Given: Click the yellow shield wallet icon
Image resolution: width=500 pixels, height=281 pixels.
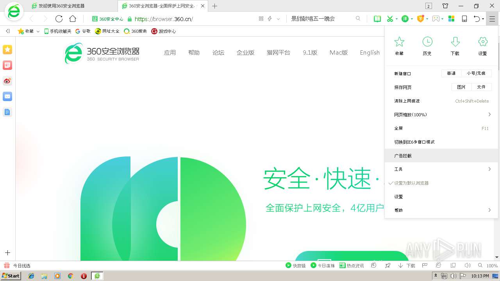Looking at the screenshot, I should pyautogui.click(x=421, y=19).
